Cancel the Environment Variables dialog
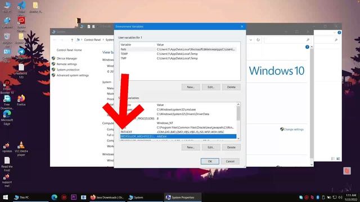The image size is (360, 202). point(230,161)
